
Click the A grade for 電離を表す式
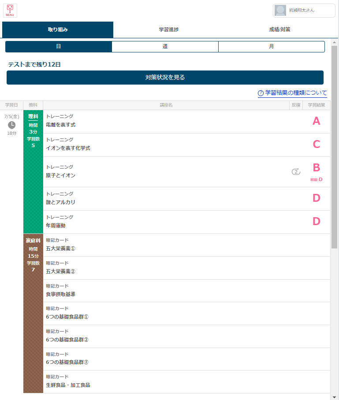point(316,121)
